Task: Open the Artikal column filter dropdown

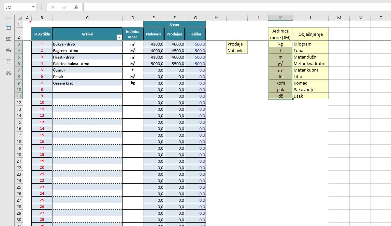Action: pyautogui.click(x=119, y=37)
